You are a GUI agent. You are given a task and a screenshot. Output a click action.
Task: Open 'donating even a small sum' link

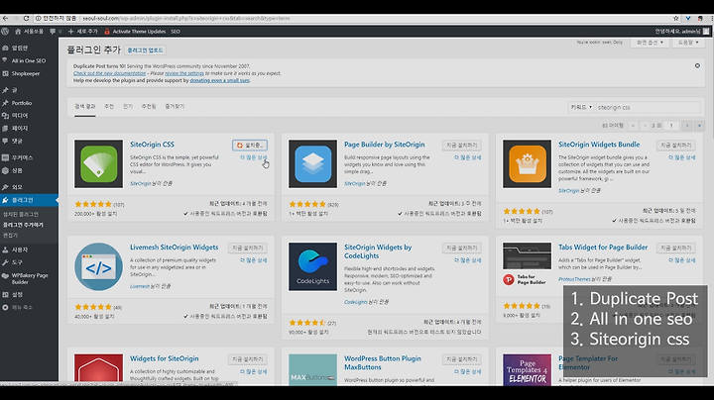219,80
